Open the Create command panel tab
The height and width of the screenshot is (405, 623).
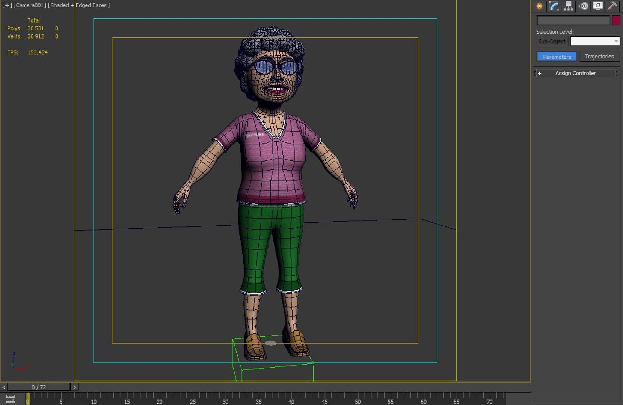click(x=539, y=6)
